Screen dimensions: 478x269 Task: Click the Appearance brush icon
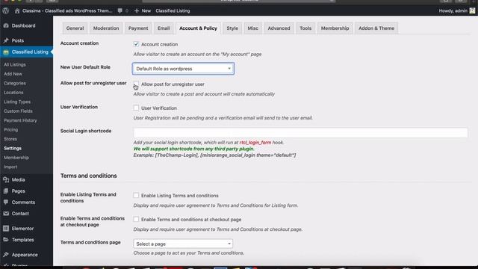click(6, 255)
